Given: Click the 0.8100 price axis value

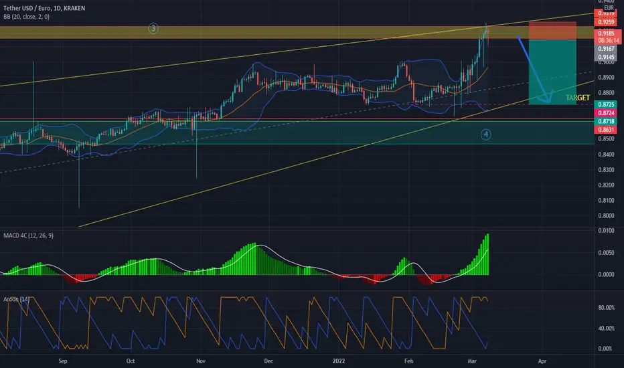Looking at the screenshot, I should click(x=606, y=201).
